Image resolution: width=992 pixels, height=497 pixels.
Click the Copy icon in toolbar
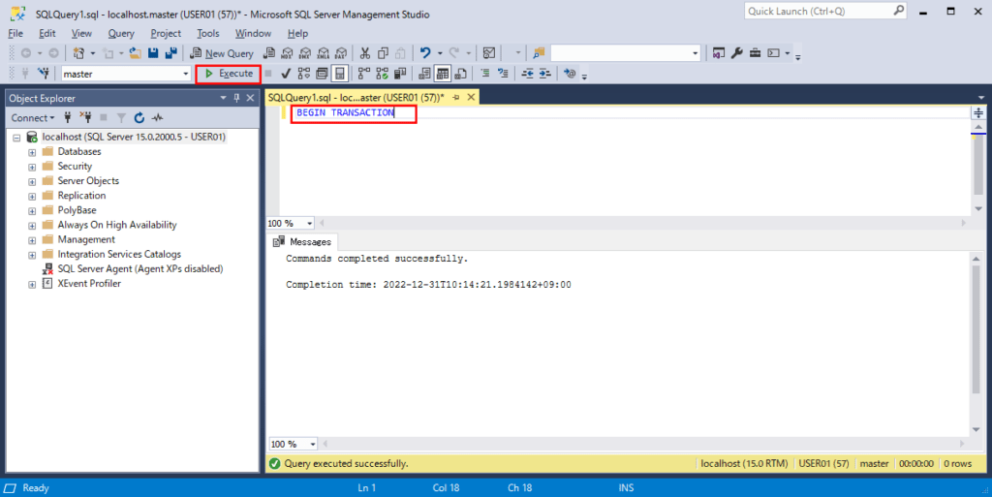(383, 53)
